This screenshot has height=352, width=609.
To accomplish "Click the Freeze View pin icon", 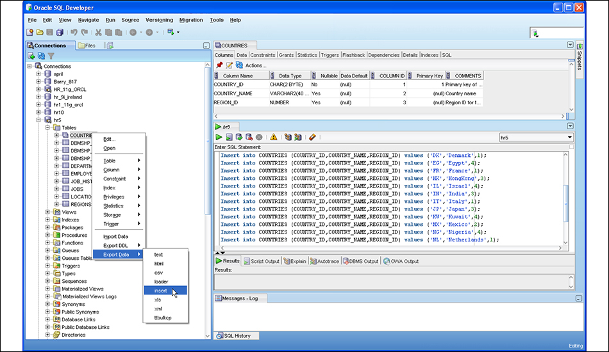I will coord(219,65).
